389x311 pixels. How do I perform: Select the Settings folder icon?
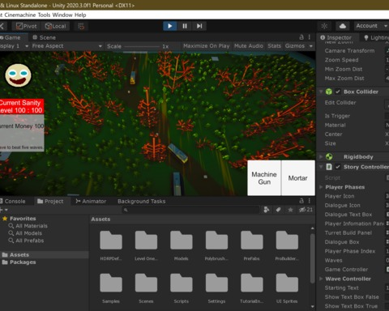216,283
